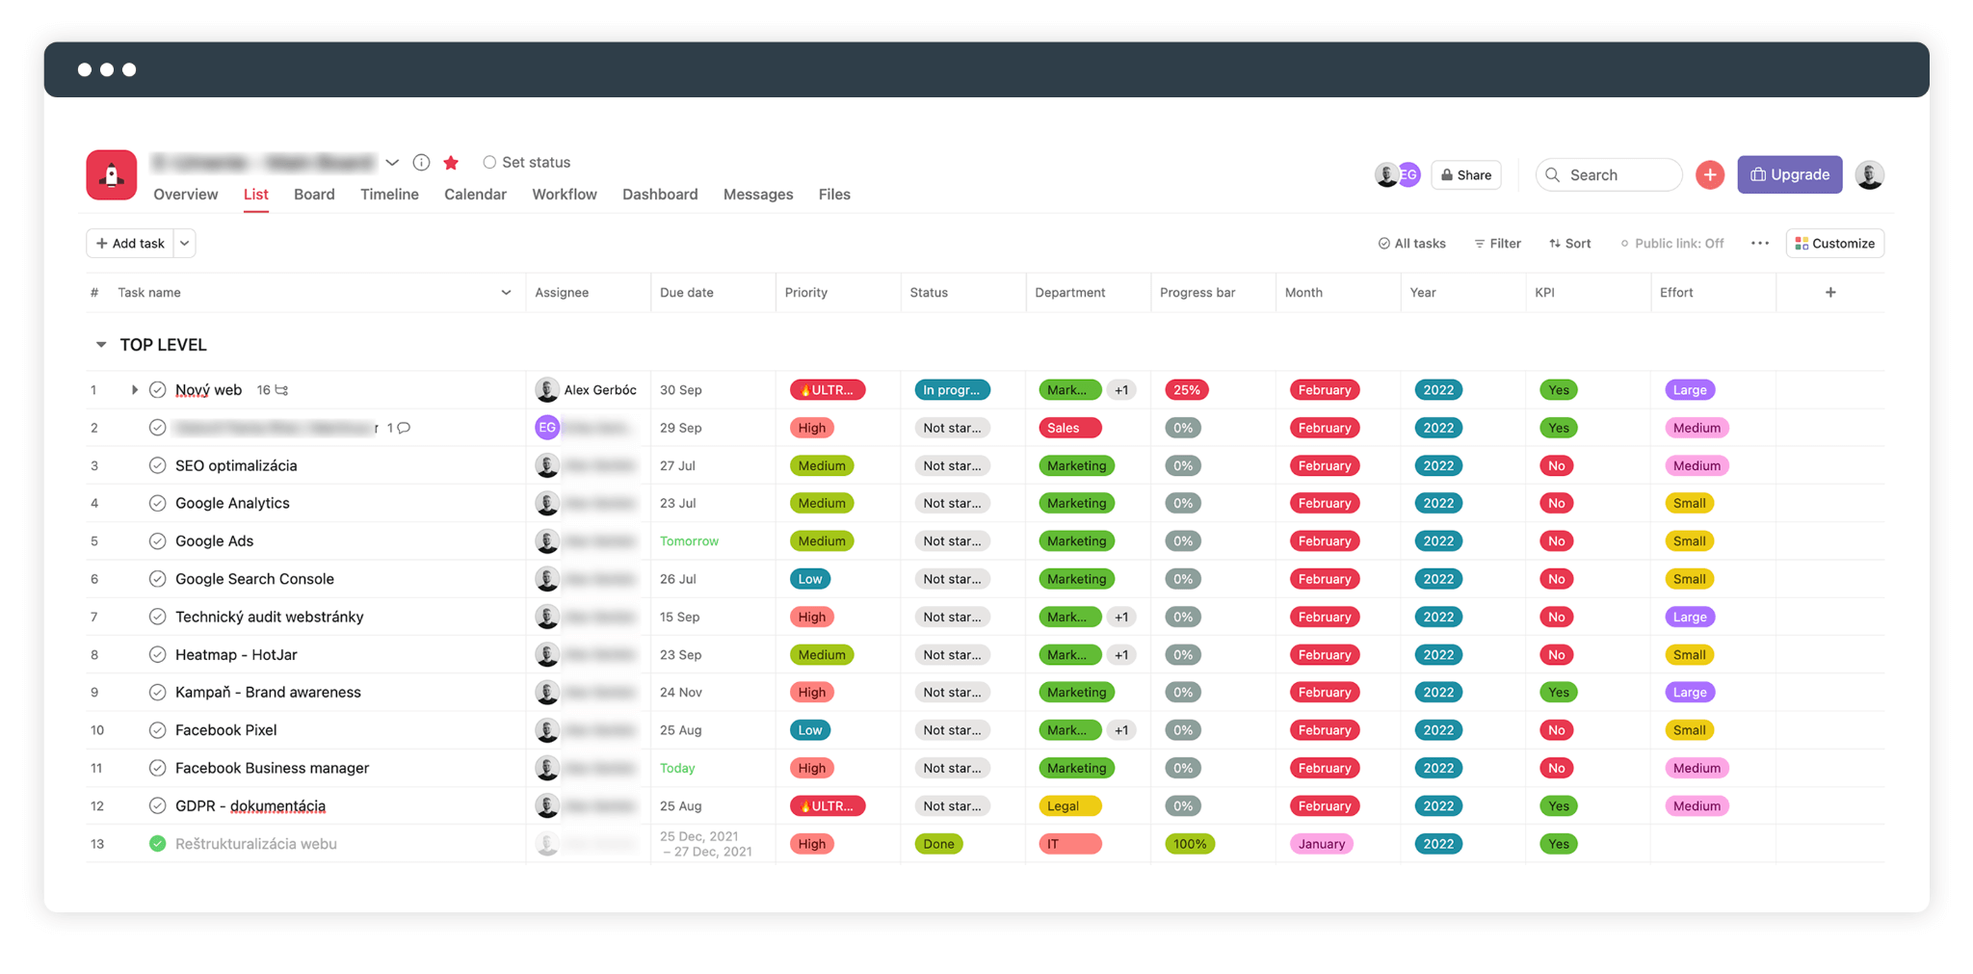This screenshot has width=1973, height=974.
Task: Open comment bubble on task row 2
Action: (x=404, y=428)
